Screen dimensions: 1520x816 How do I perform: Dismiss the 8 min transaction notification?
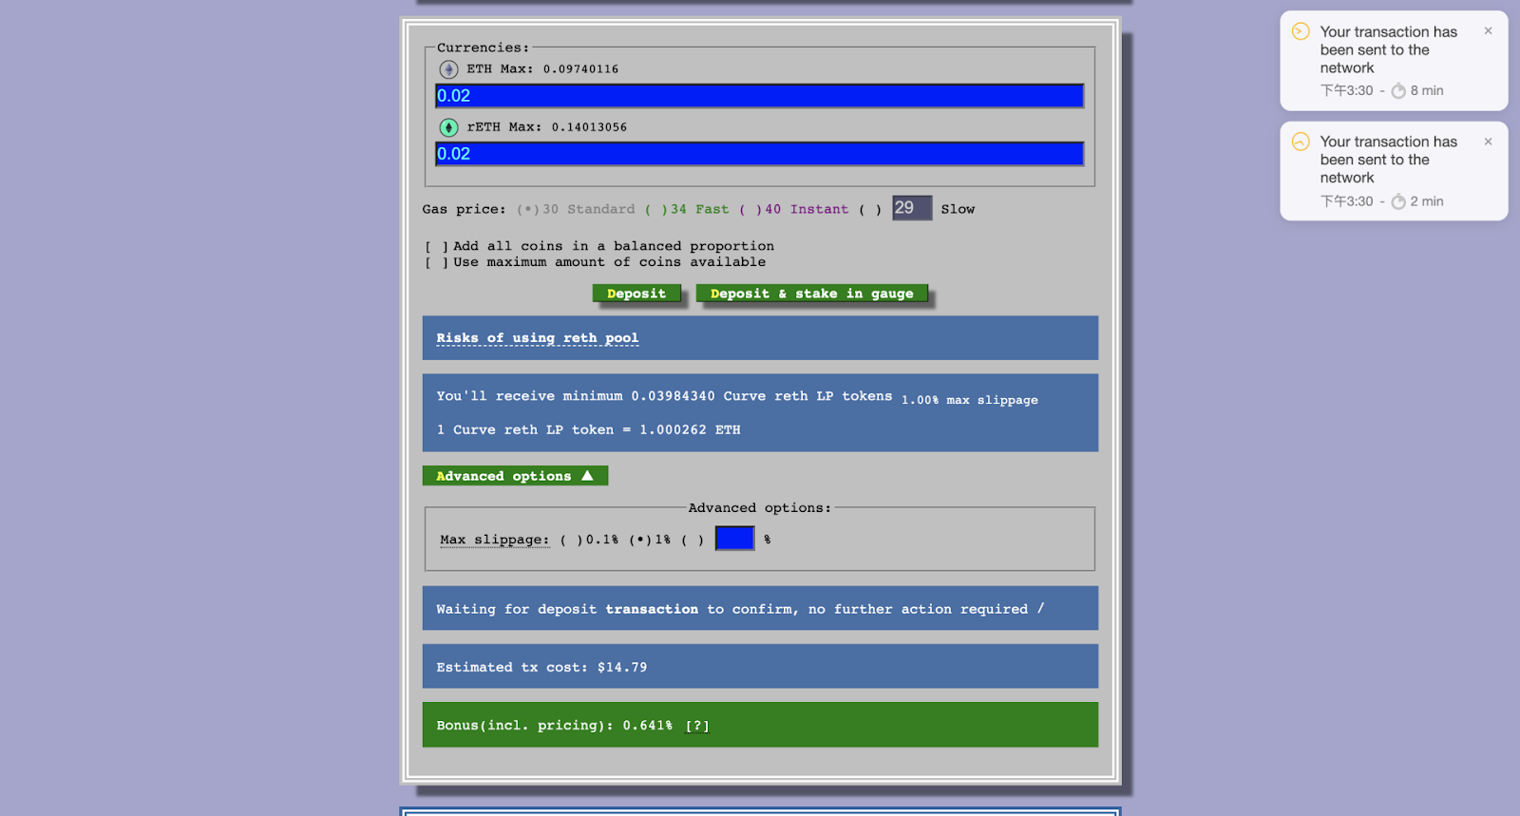[1488, 31]
